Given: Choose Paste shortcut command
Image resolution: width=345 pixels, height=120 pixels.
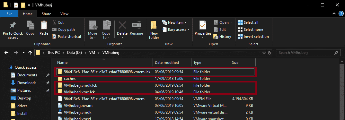Looking at the screenshot, I should [x=67, y=37].
